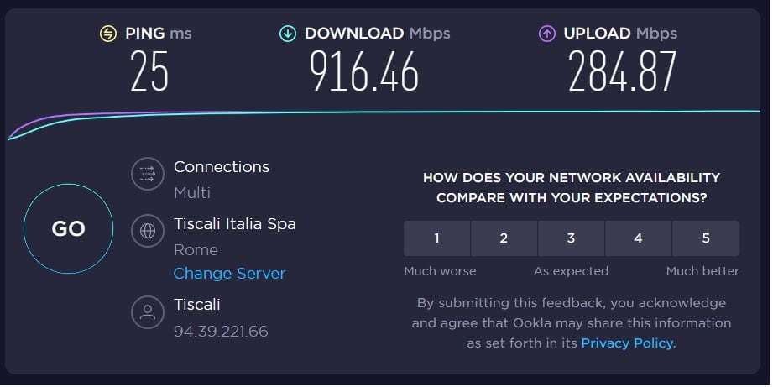Click the IP address 94.39.221.66
The width and height of the screenshot is (773, 387).
(x=221, y=331)
